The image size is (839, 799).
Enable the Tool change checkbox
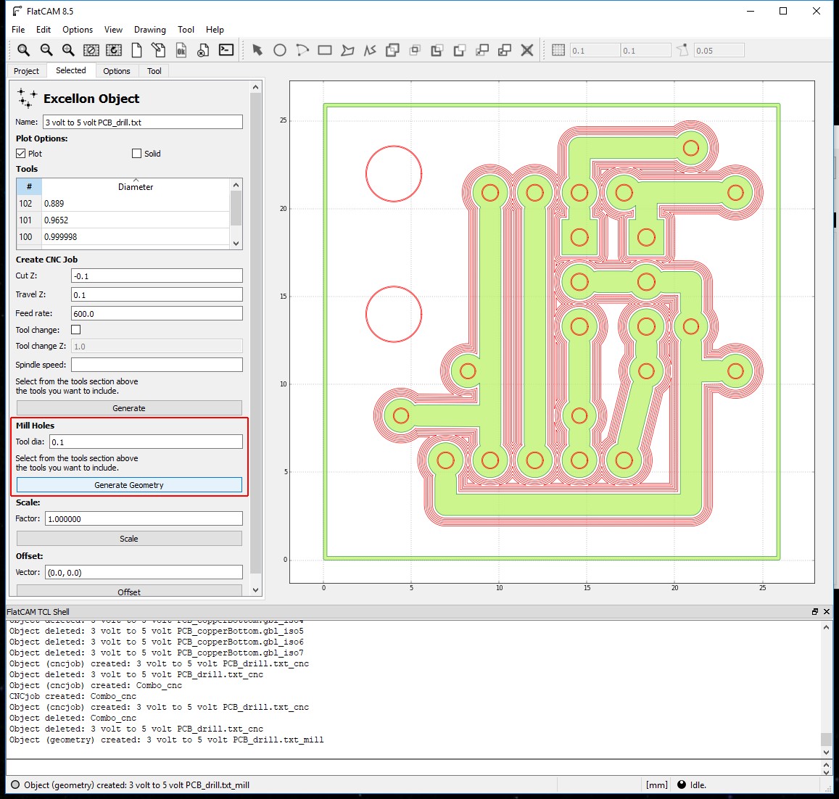76,330
